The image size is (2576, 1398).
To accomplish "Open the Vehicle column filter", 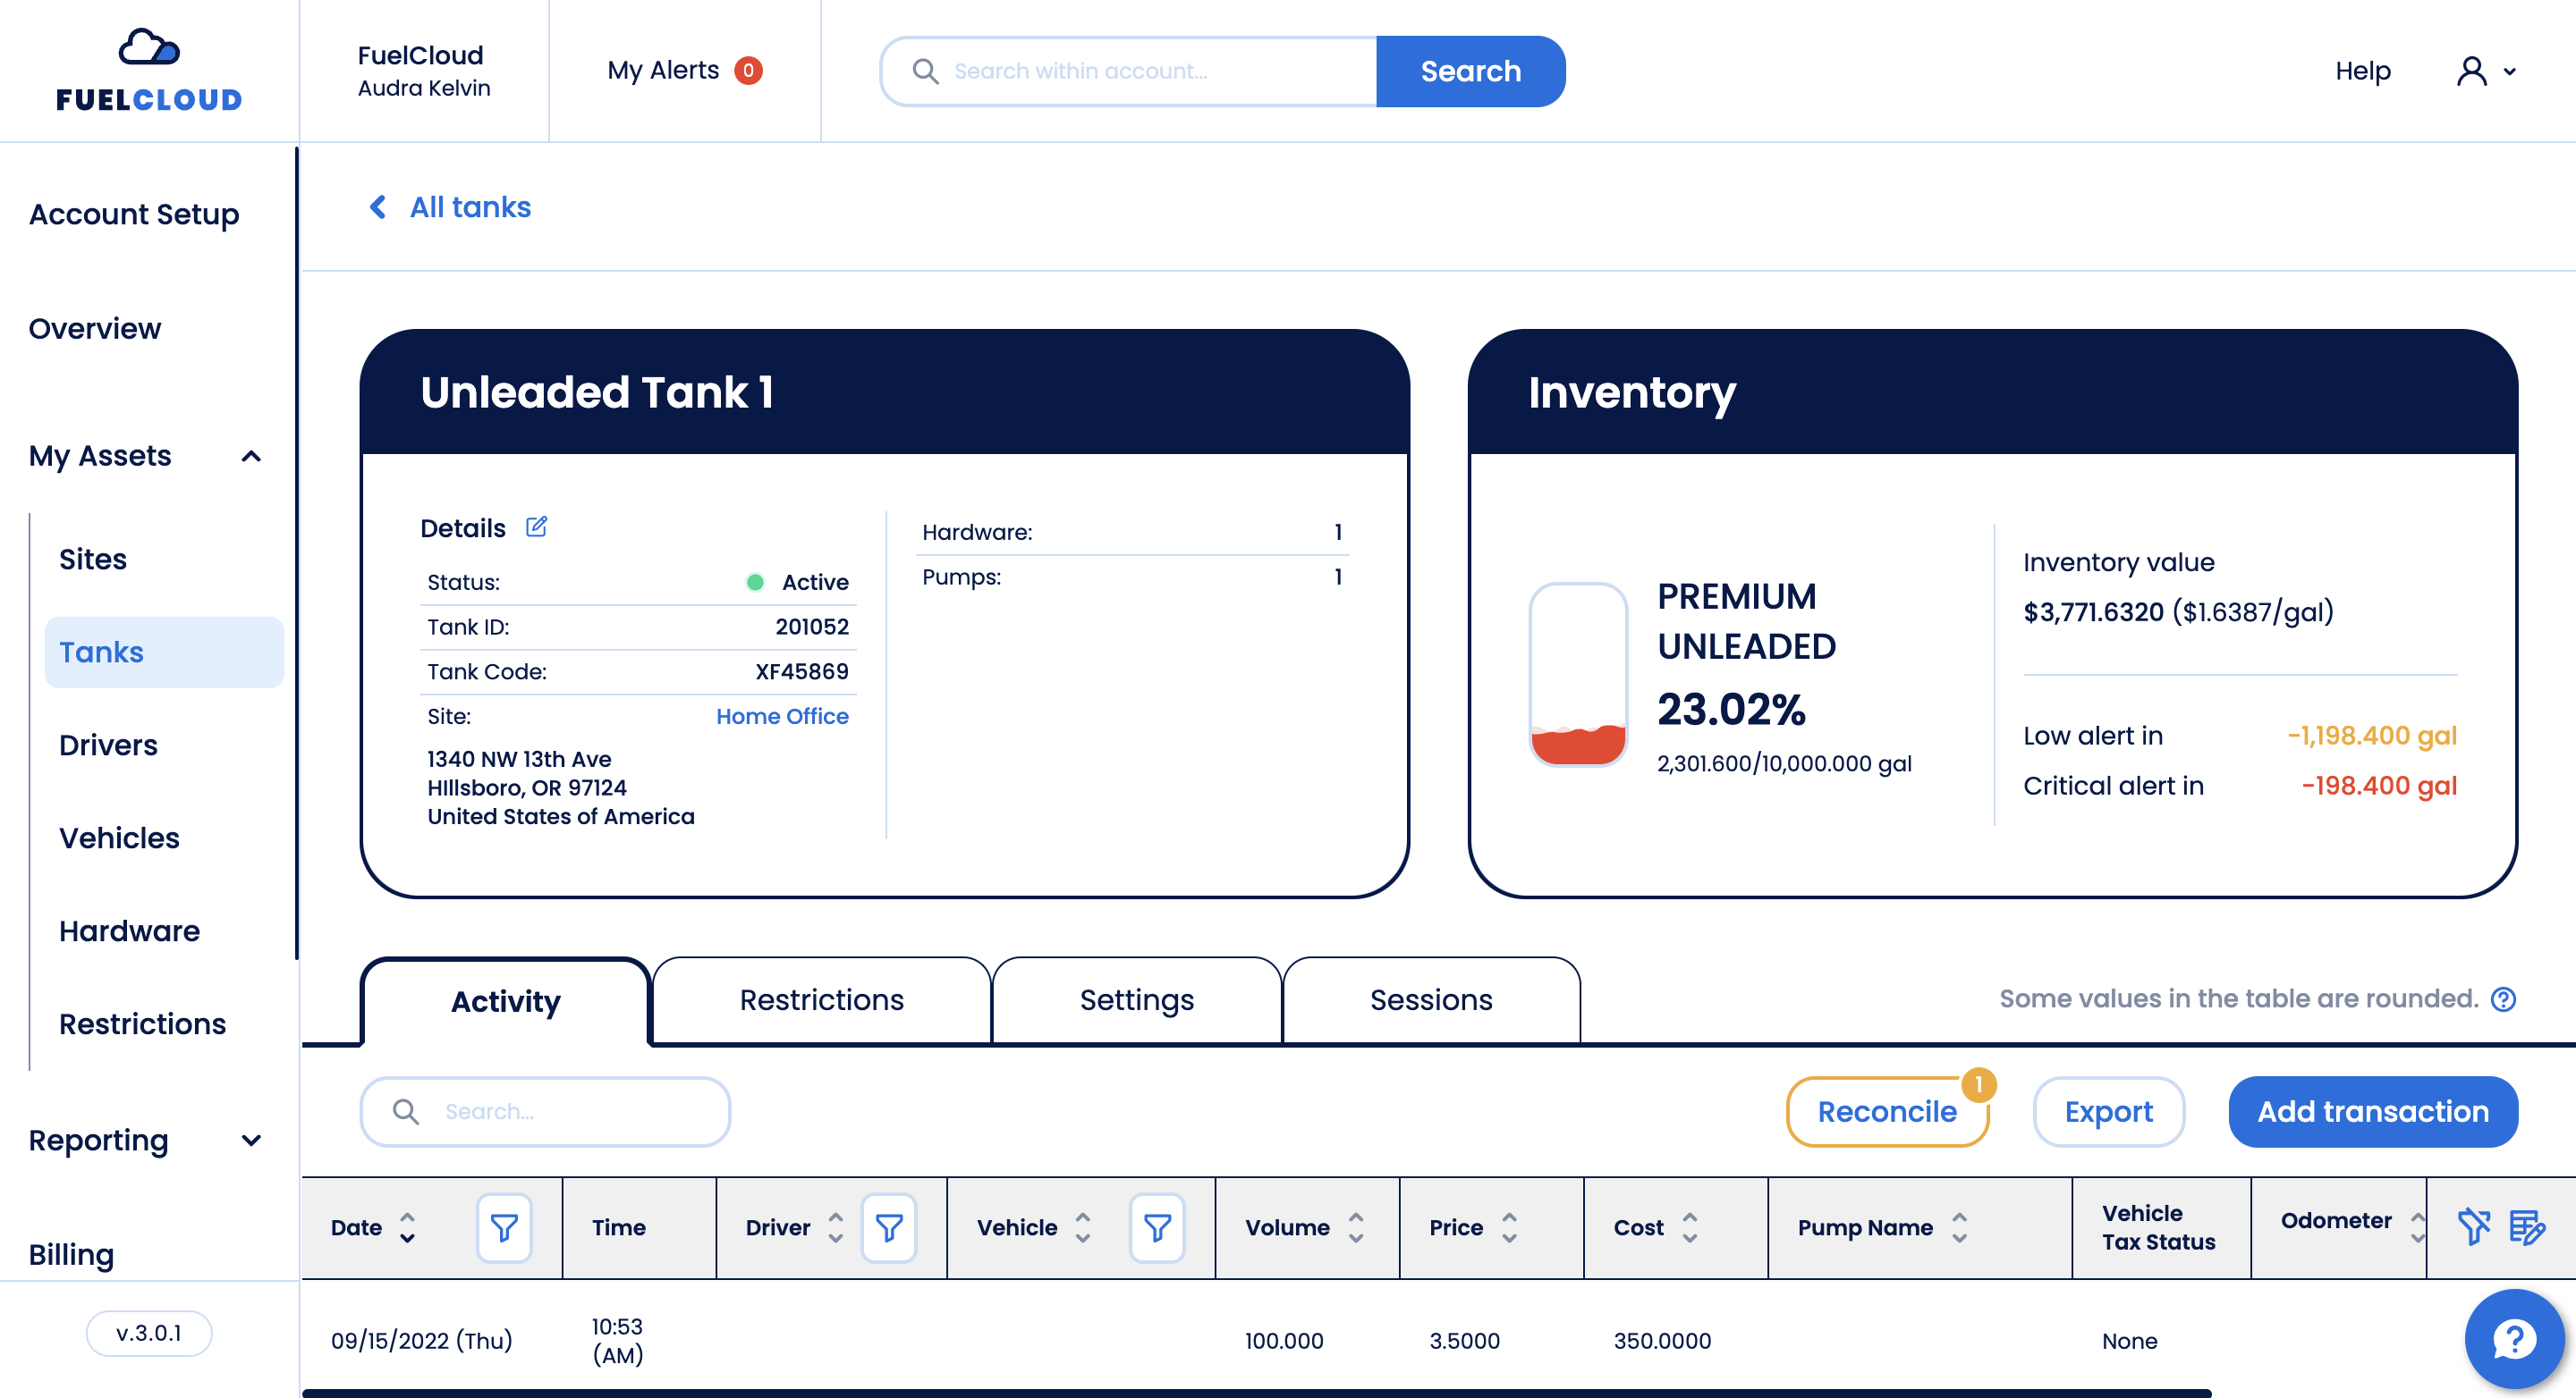I will (1157, 1227).
